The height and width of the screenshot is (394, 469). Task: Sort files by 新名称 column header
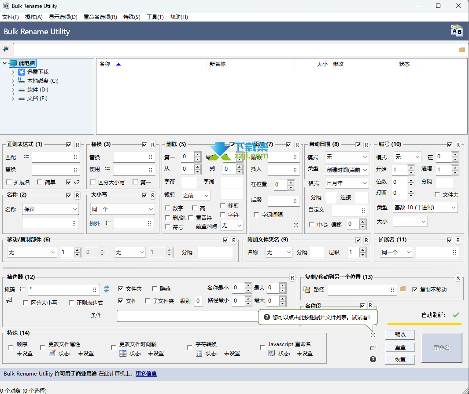(251, 64)
